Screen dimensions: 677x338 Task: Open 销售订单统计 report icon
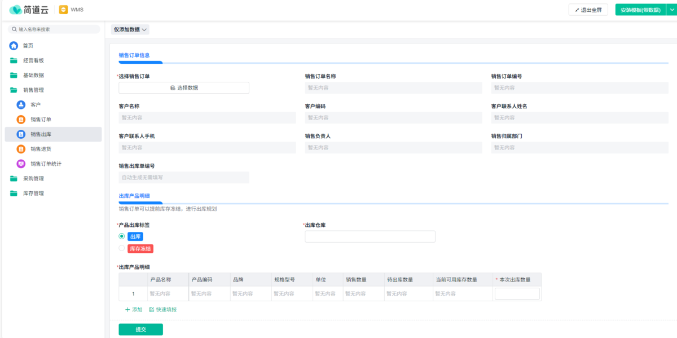click(21, 164)
